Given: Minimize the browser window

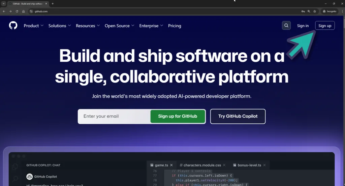Looking at the screenshot, I should point(325,4).
